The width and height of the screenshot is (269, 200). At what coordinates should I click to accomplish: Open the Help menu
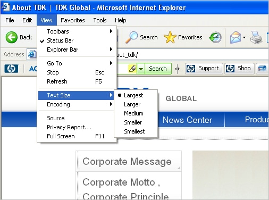(x=121, y=20)
